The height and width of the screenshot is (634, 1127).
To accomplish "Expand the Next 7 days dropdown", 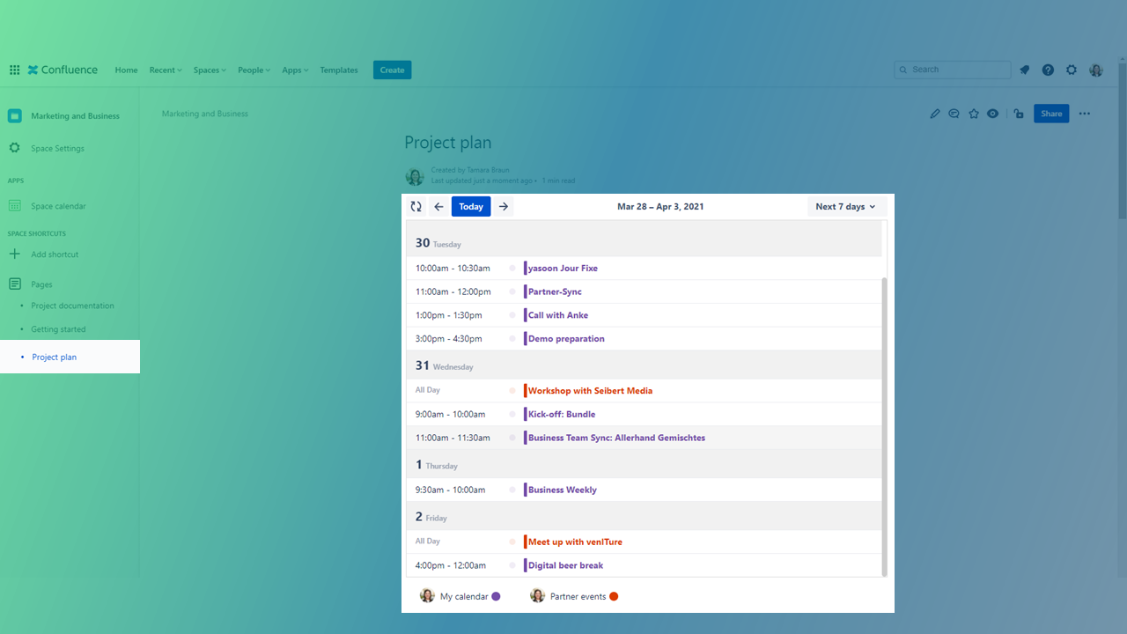I will pyautogui.click(x=845, y=207).
